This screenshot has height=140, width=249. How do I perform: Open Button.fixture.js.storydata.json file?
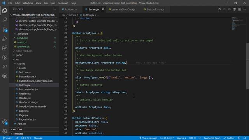(x=34, y=81)
